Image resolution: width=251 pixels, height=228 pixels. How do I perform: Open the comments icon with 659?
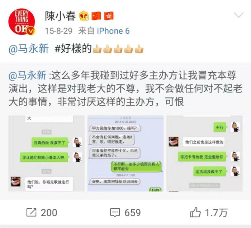[115, 213]
